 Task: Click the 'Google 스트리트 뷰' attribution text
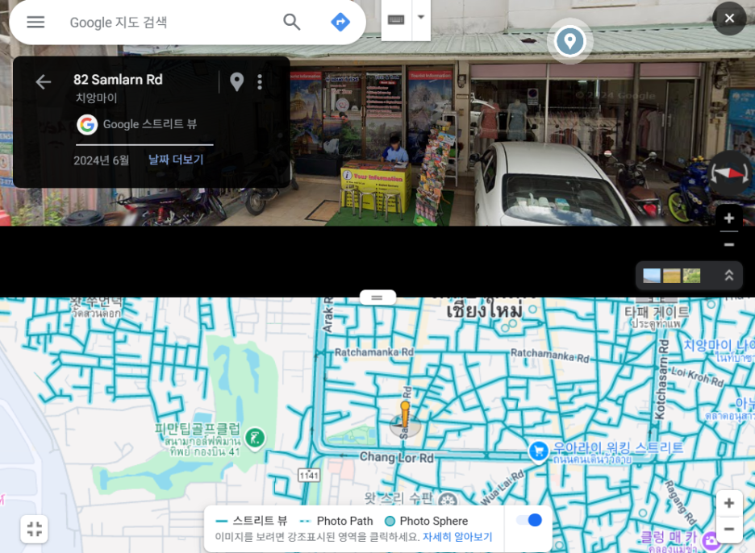pyautogui.click(x=150, y=124)
